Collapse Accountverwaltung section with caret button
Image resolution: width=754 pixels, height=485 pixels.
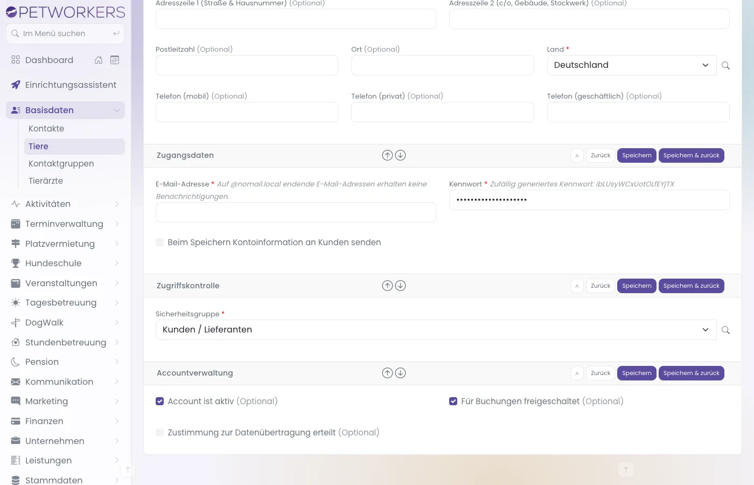[x=577, y=373]
